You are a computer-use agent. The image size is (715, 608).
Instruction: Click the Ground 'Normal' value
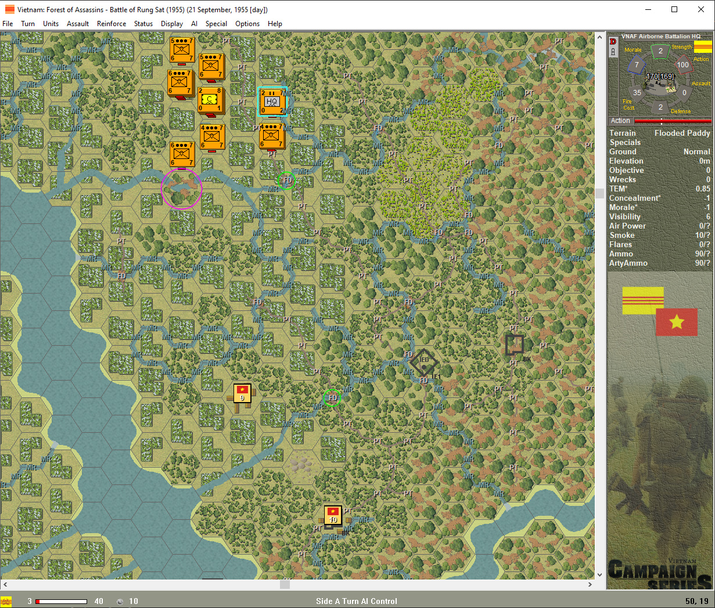[697, 151]
